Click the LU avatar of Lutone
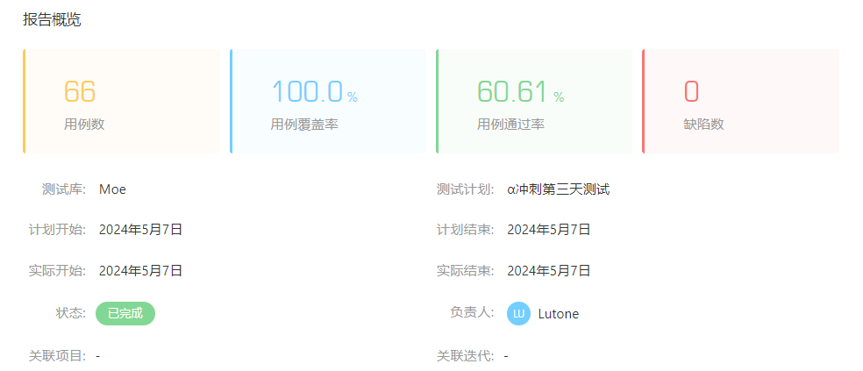The image size is (863, 371). click(x=518, y=314)
